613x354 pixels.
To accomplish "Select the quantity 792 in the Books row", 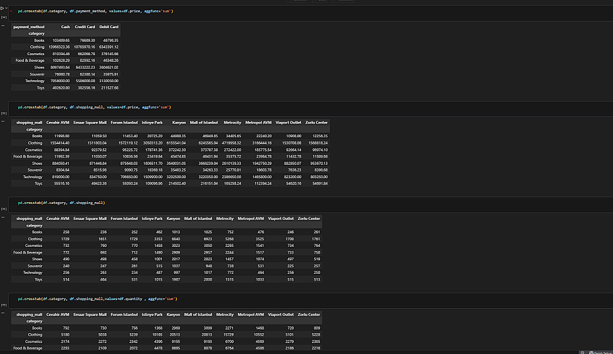I will (66, 328).
